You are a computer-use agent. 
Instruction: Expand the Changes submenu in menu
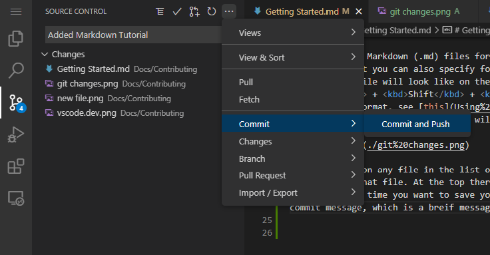pos(293,141)
